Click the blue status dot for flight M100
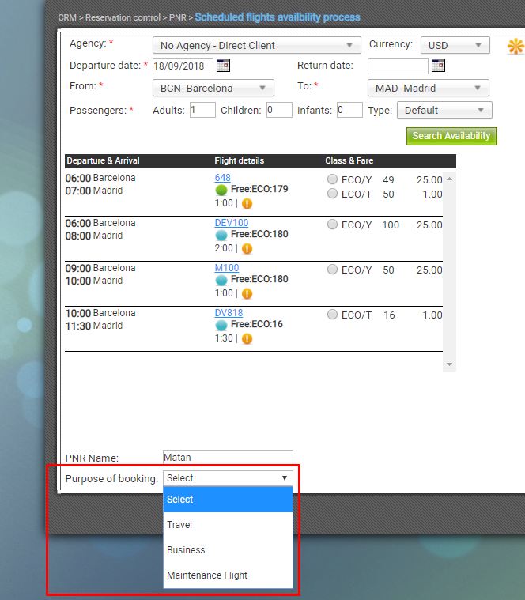The height and width of the screenshot is (600, 525). point(221,280)
